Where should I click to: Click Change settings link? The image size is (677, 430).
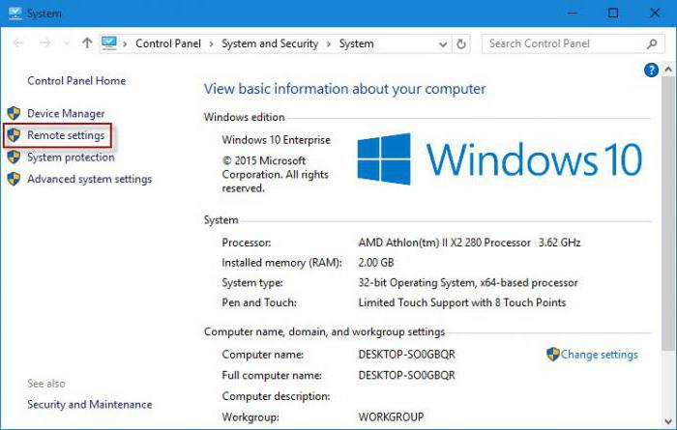tap(599, 355)
